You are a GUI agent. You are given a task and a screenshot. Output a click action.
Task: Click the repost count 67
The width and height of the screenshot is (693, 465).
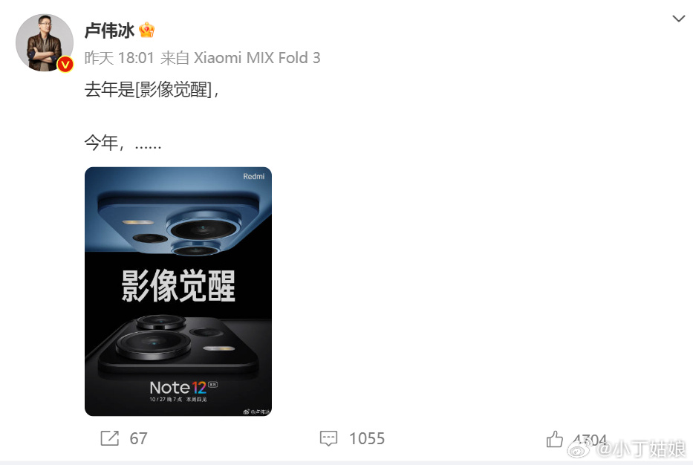[x=138, y=438]
